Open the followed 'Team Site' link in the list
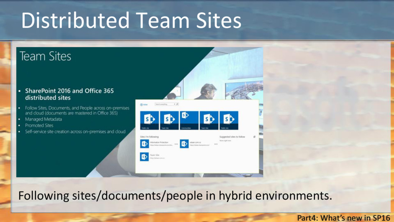The height and width of the screenshot is (222, 394). (155, 155)
